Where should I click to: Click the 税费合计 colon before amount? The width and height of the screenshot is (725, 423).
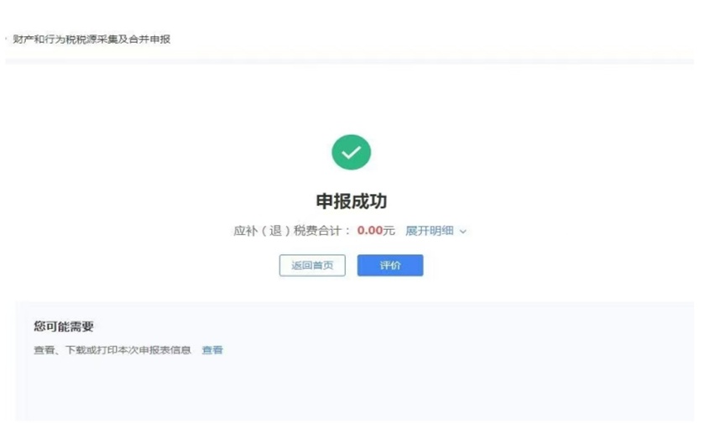pos(347,231)
